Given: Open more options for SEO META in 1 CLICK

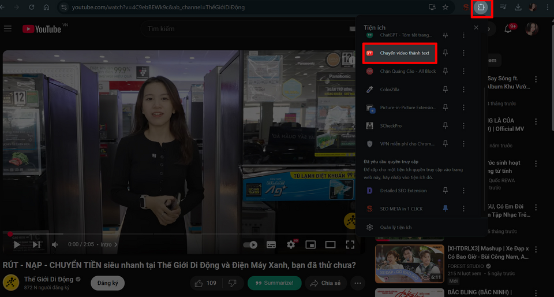Looking at the screenshot, I should coord(463,209).
